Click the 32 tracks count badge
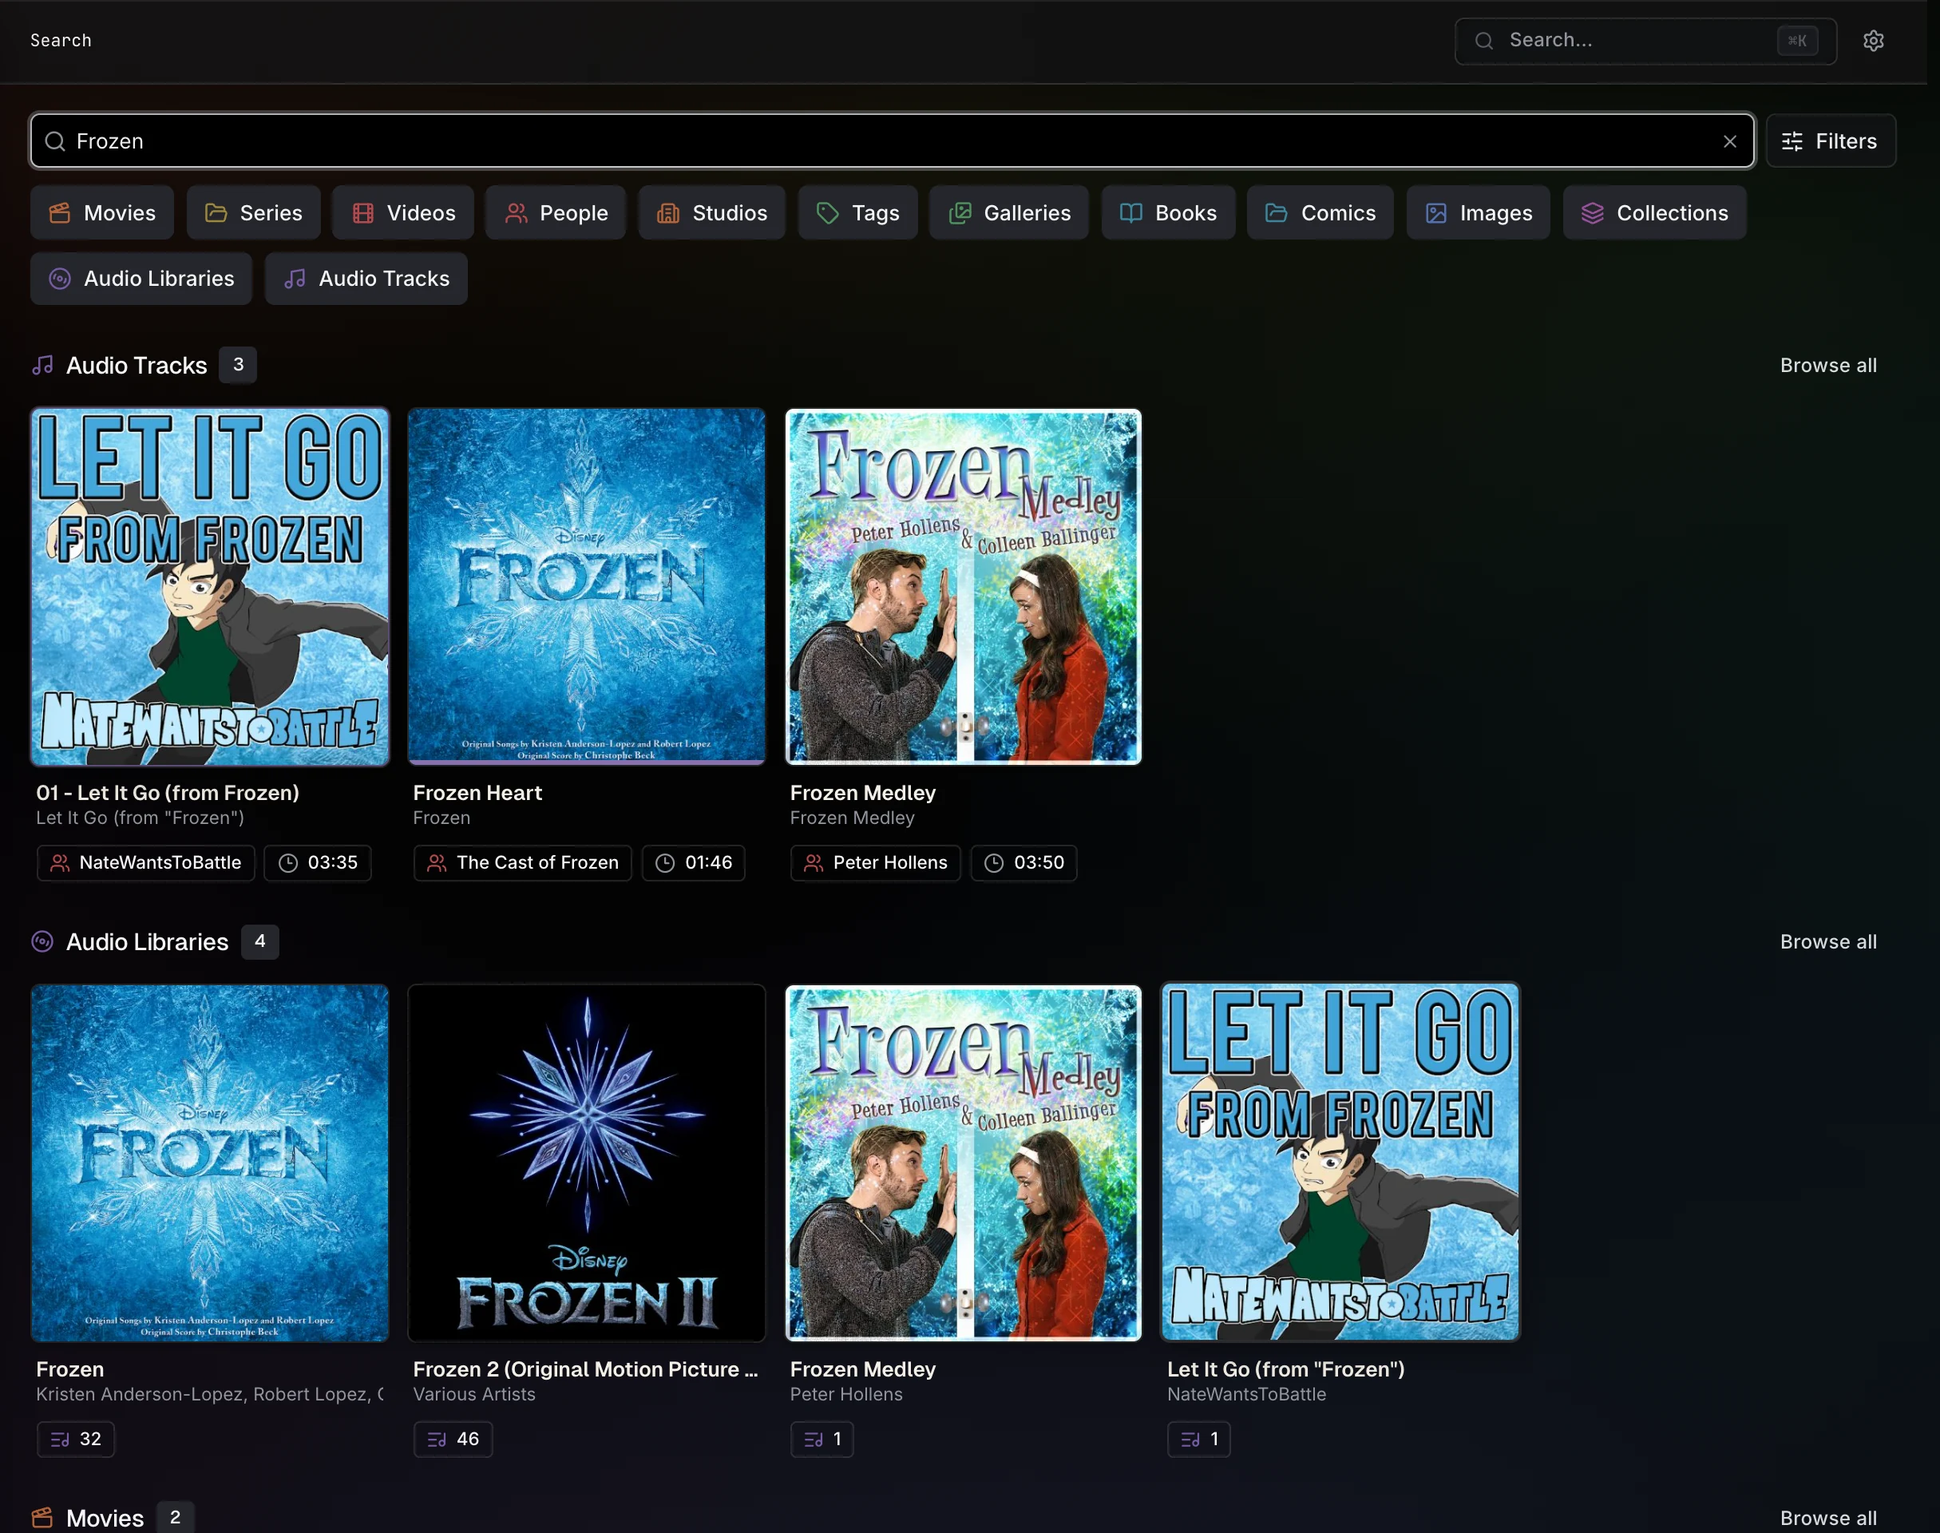 click(x=75, y=1439)
